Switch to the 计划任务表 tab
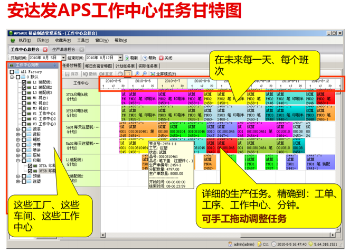This screenshot has width=349, height=252. [125, 66]
